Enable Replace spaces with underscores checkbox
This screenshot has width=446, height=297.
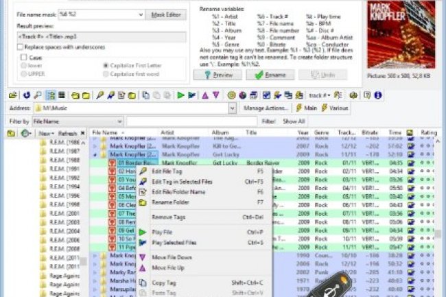pyautogui.click(x=19, y=47)
